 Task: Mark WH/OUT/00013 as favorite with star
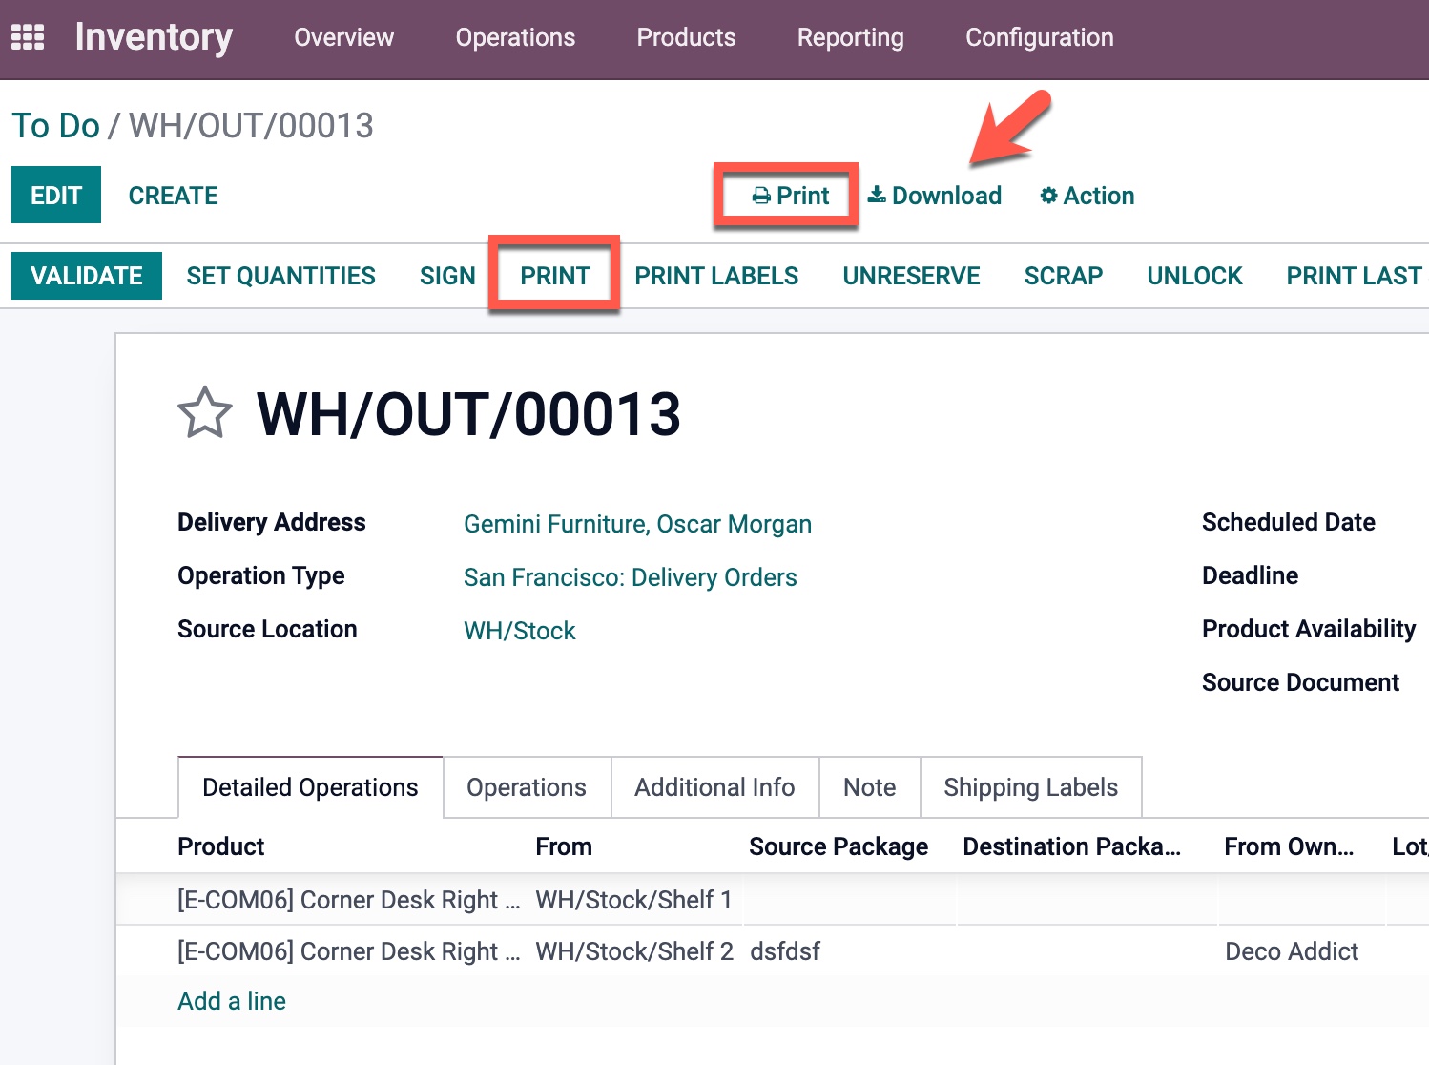pos(205,413)
